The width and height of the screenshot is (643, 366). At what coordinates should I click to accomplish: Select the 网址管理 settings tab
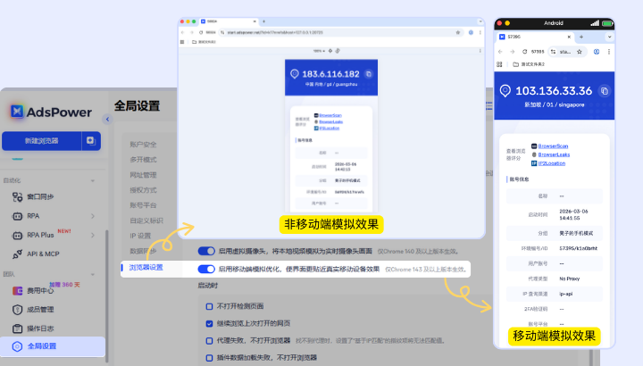pos(143,175)
